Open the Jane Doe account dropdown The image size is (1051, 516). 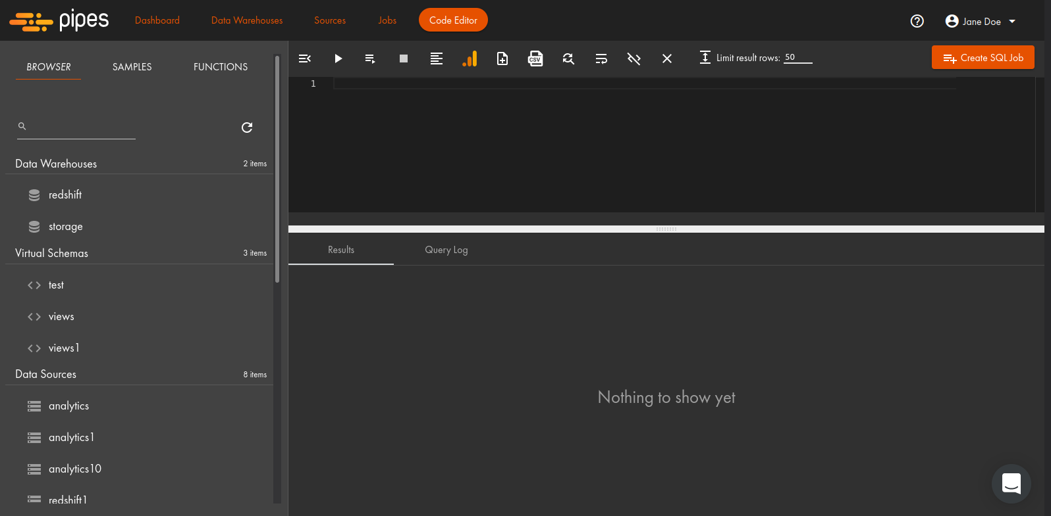[x=981, y=21]
